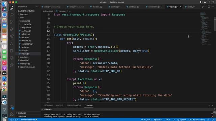Click Ln 12, Col 1 status item
216x121 pixels.
tap(146, 120)
